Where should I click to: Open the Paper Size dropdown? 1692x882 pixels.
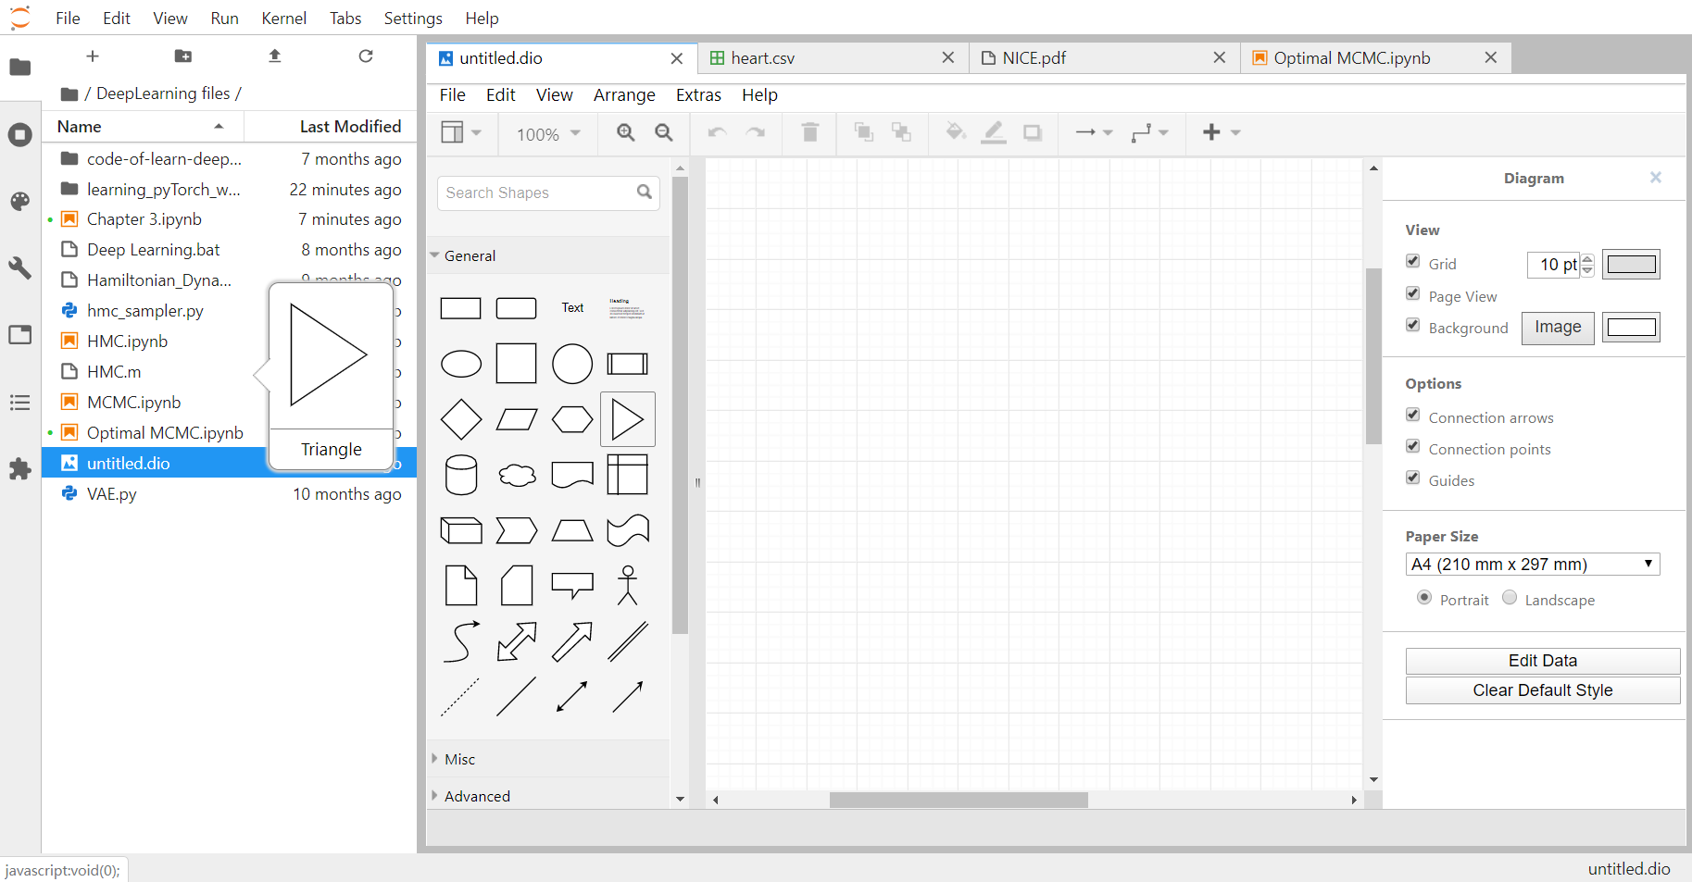(x=1532, y=565)
